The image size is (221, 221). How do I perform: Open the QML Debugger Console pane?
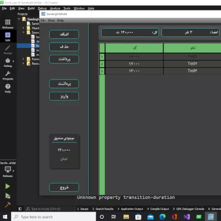pyautogui.click(x=188, y=209)
